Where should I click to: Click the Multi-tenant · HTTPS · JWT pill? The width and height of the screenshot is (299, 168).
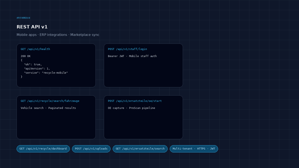(194, 149)
